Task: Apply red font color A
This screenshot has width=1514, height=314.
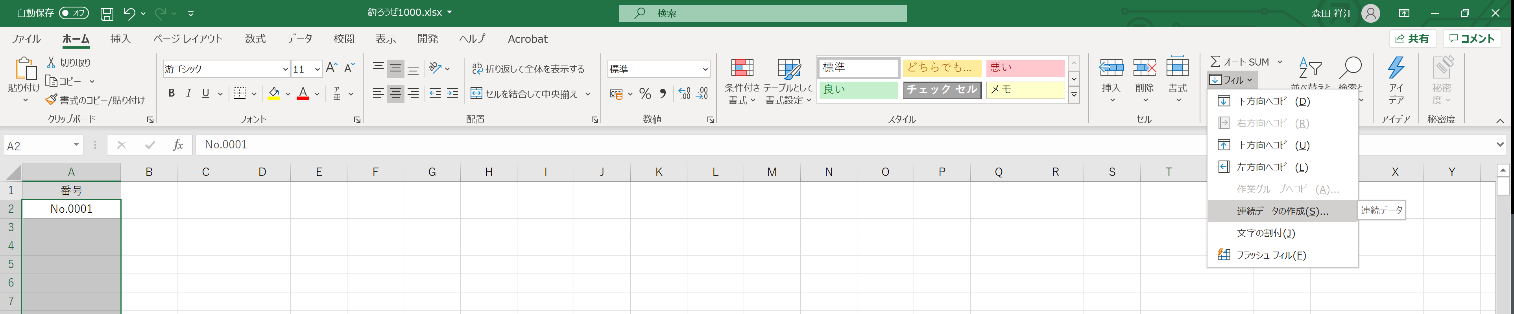Action: pos(303,93)
